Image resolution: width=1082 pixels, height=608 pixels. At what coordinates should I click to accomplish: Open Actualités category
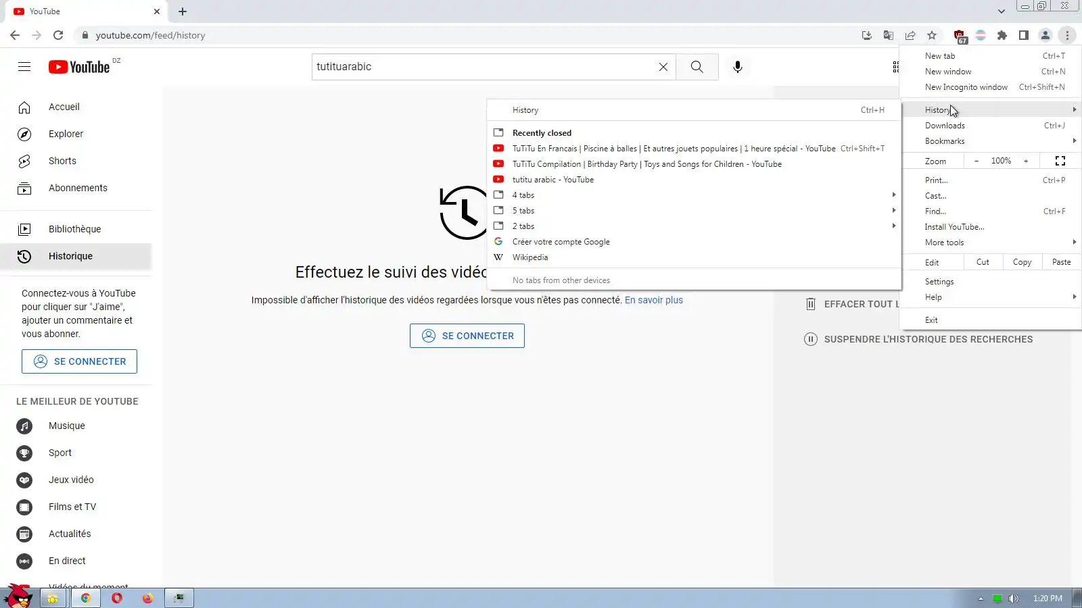pyautogui.click(x=76, y=534)
